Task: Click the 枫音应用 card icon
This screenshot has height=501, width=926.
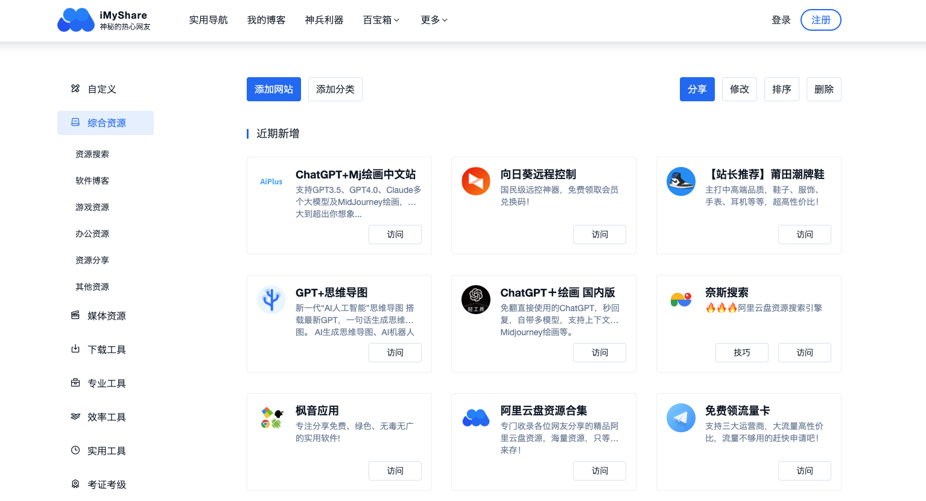Action: [271, 418]
